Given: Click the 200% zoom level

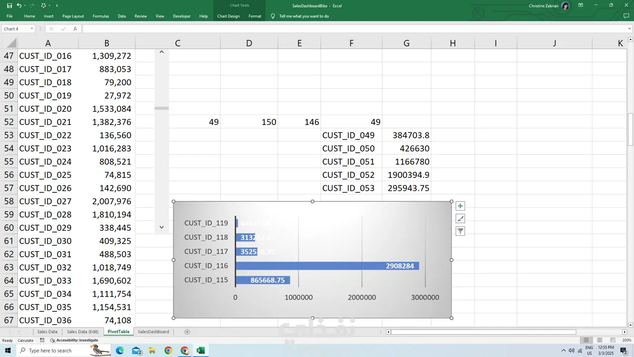Looking at the screenshot, I should [627, 340].
